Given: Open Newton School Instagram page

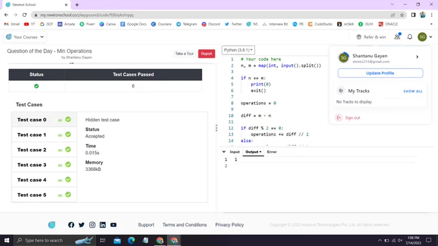Looking at the screenshot, I should click(x=92, y=225).
